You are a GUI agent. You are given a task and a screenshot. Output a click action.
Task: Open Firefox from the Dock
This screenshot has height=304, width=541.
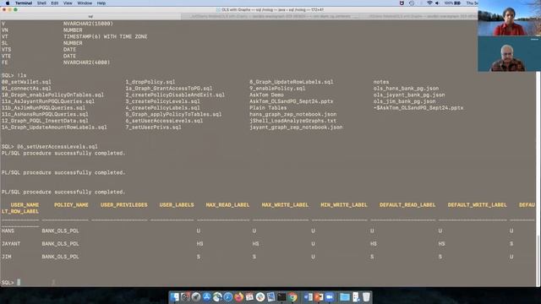(x=238, y=296)
